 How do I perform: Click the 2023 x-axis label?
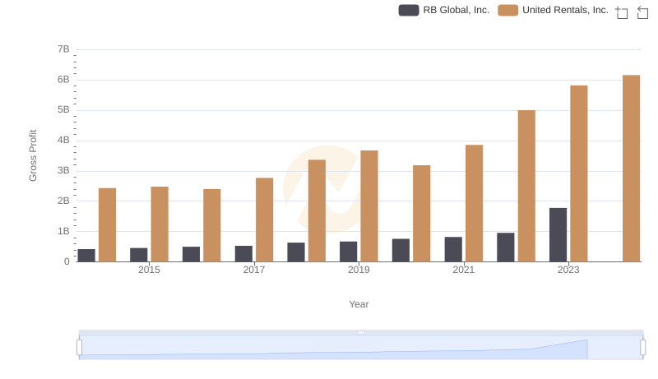(568, 270)
